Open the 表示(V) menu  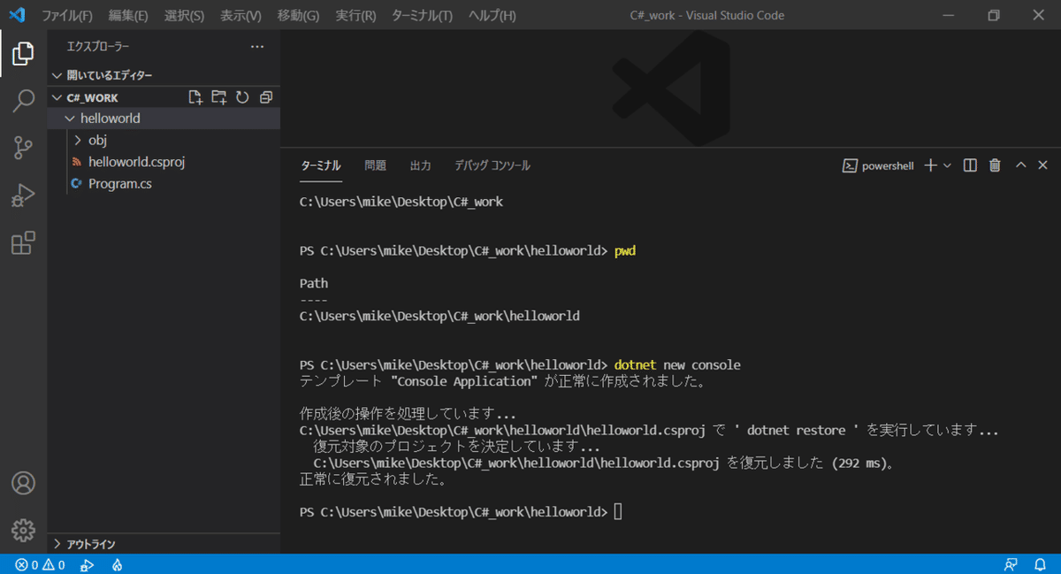(x=240, y=16)
